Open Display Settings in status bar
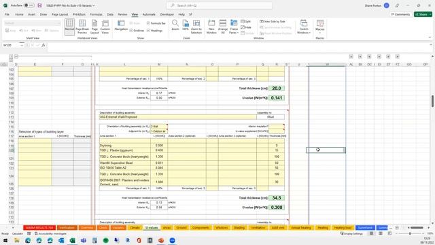 tap(351, 233)
